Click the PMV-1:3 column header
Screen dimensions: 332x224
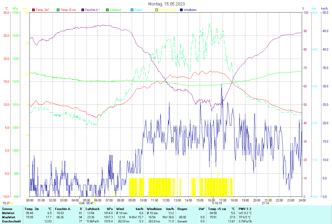[x=245, y=209]
